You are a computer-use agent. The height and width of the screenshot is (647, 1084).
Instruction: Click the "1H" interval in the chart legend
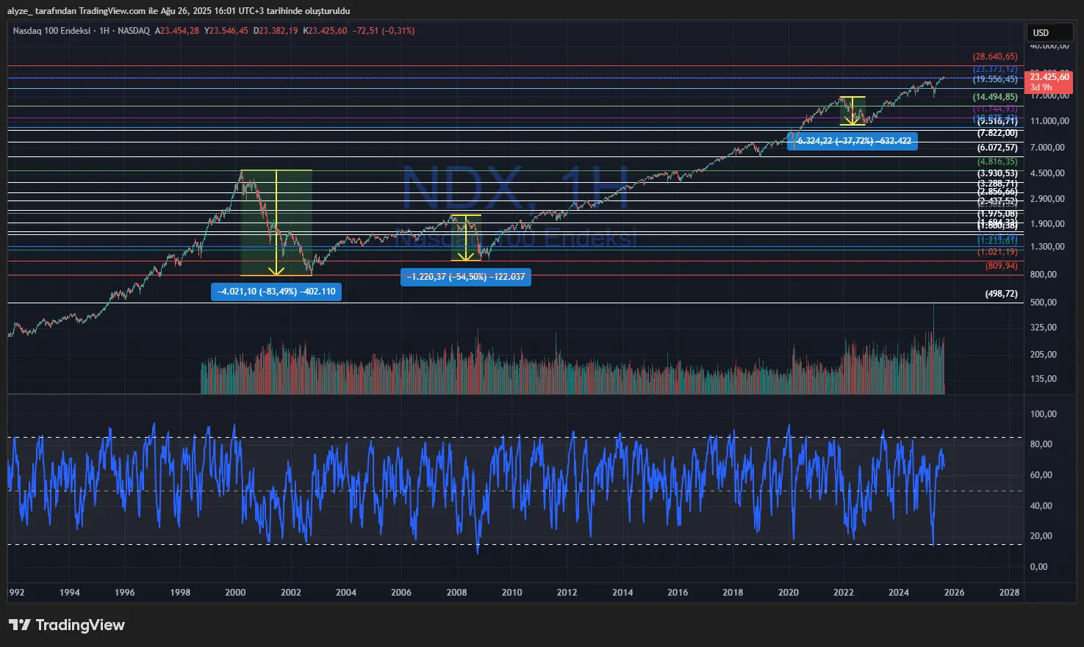(104, 31)
